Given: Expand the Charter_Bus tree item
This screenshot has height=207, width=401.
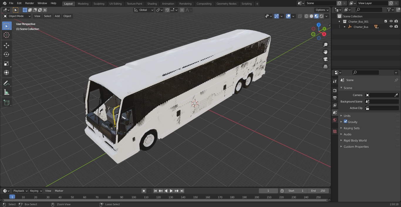Looking at the screenshot, I should click(x=345, y=27).
